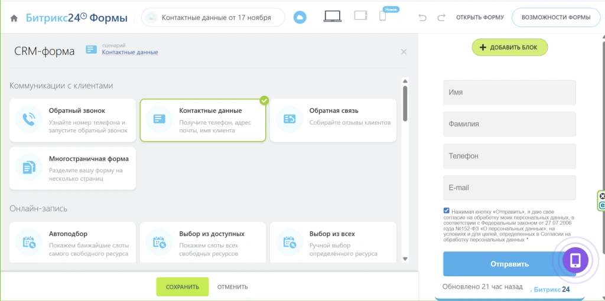Click ДОБАВИТЬ БЛОК button
Screen dimensions: 605x301
coord(510,47)
